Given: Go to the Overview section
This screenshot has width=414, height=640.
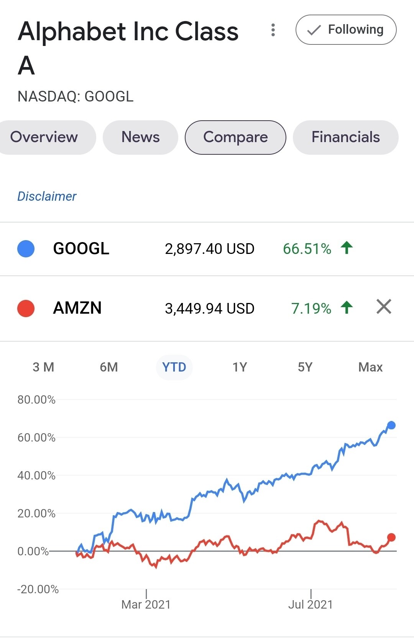Looking at the screenshot, I should (44, 137).
